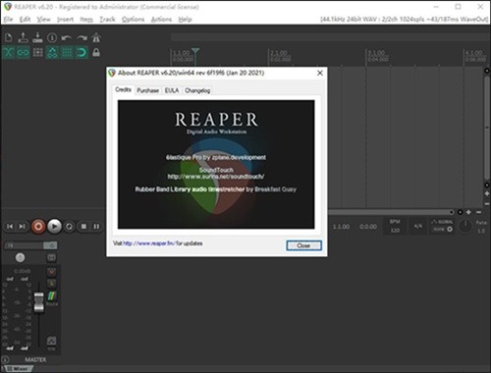Click the Rate 1.0 value field
Image resolution: width=491 pixels, height=373 pixels.
pos(481,231)
